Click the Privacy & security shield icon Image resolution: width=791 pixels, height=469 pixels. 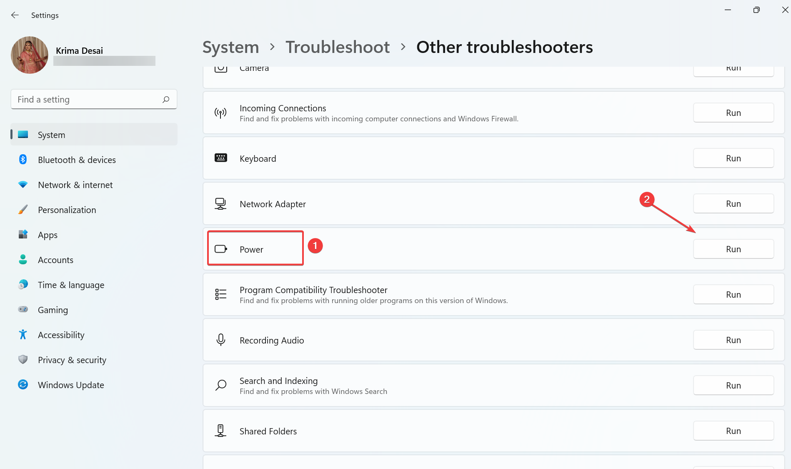23,360
